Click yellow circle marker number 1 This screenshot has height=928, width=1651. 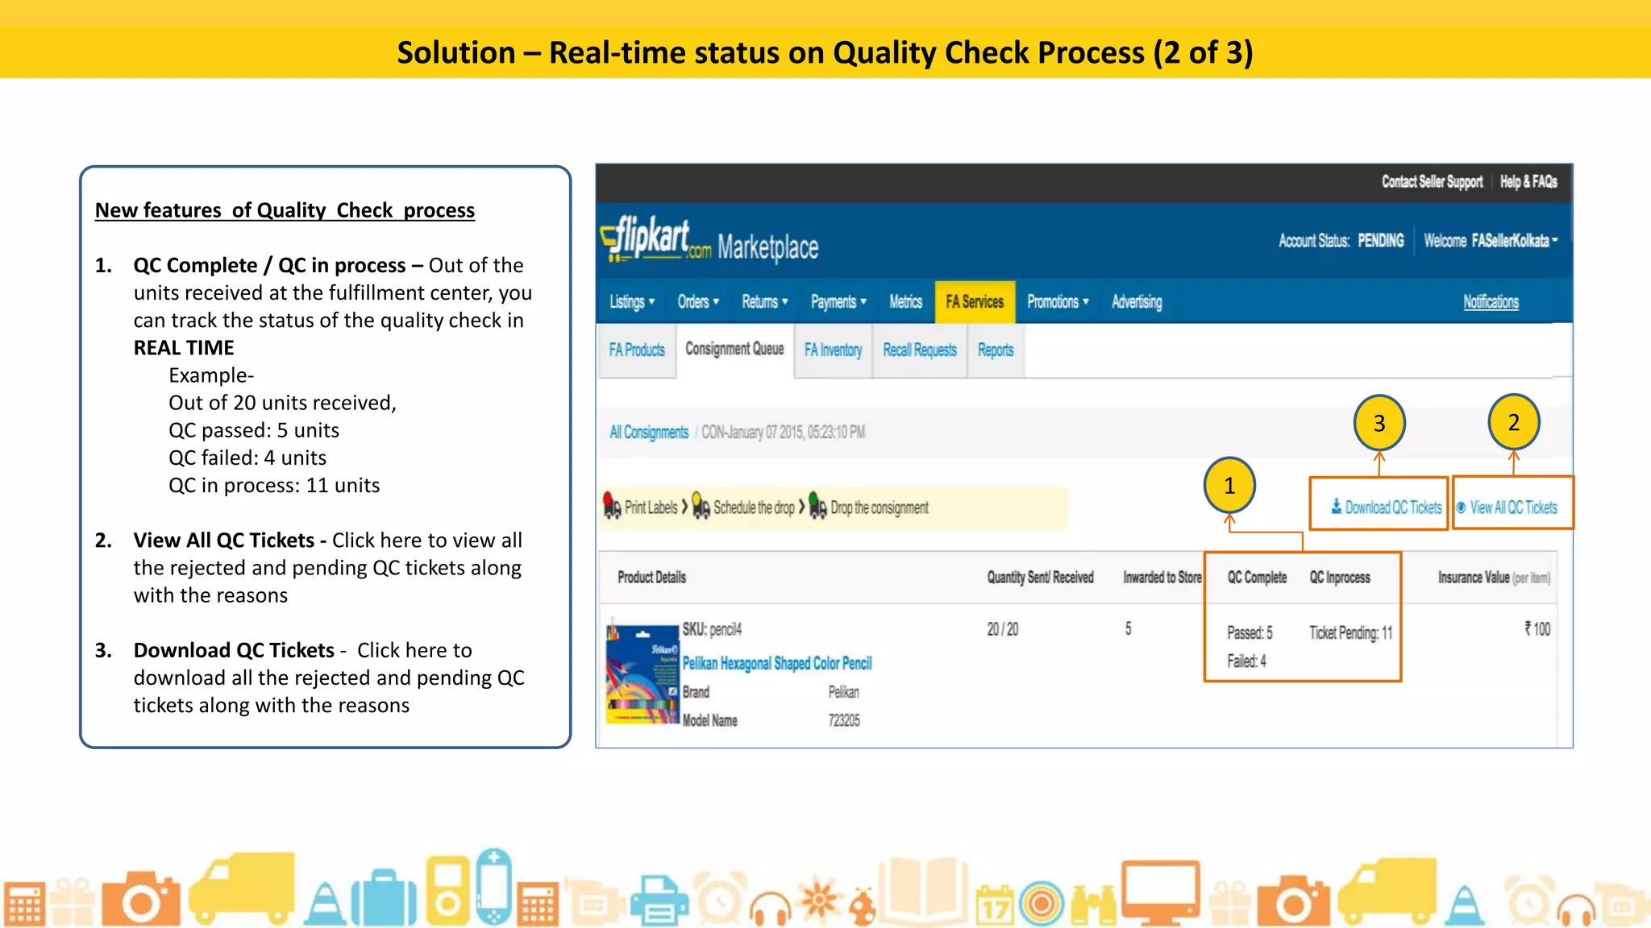[x=1229, y=486]
